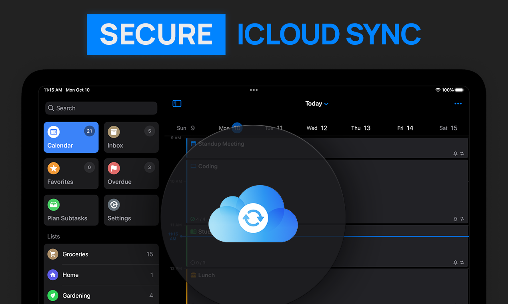Open the Favorites tile
This screenshot has width=508, height=304.
pos(71,174)
